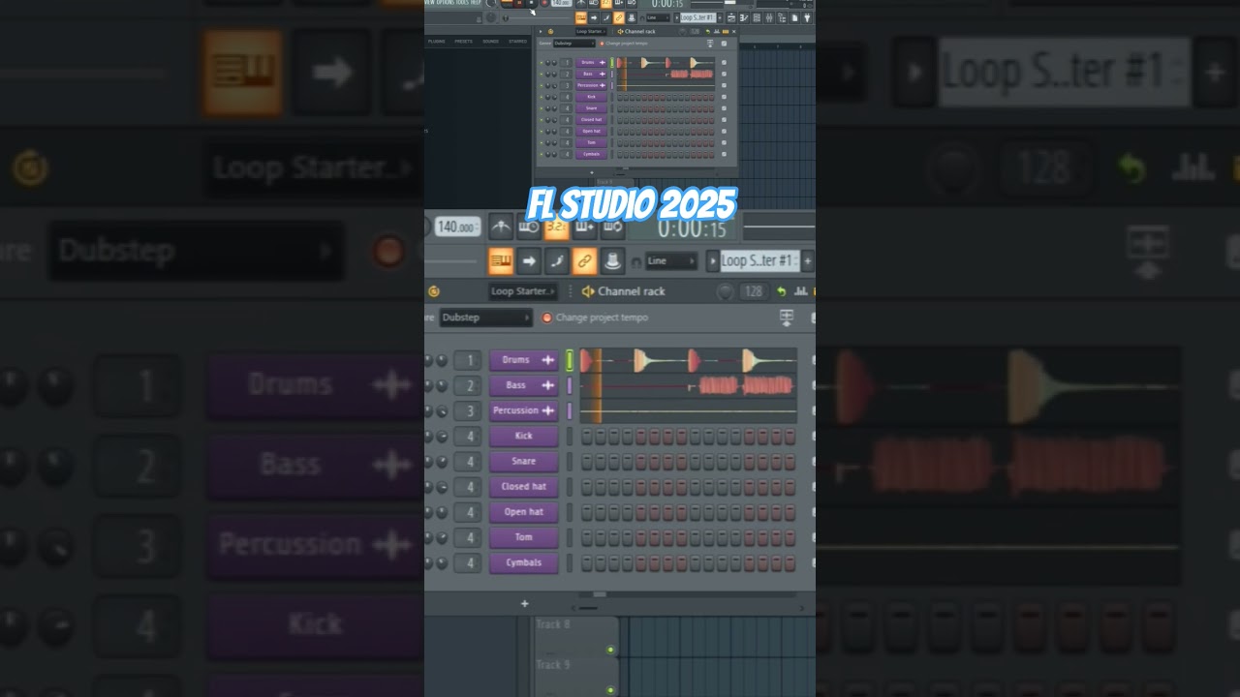Click the plug icon at top-right toolbar end
Viewport: 1240px width, 697px height.
click(x=806, y=17)
